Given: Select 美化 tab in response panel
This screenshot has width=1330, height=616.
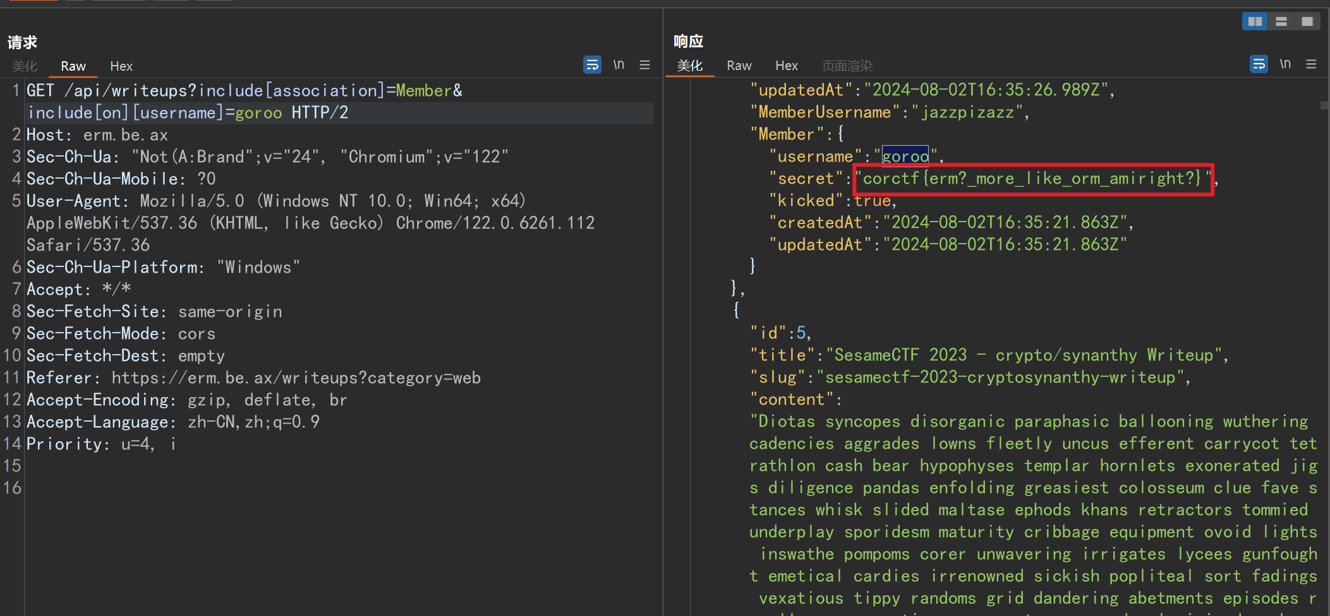Looking at the screenshot, I should (690, 66).
